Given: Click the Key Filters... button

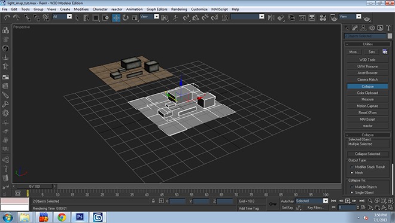Looking at the screenshot, I should coord(315,207).
